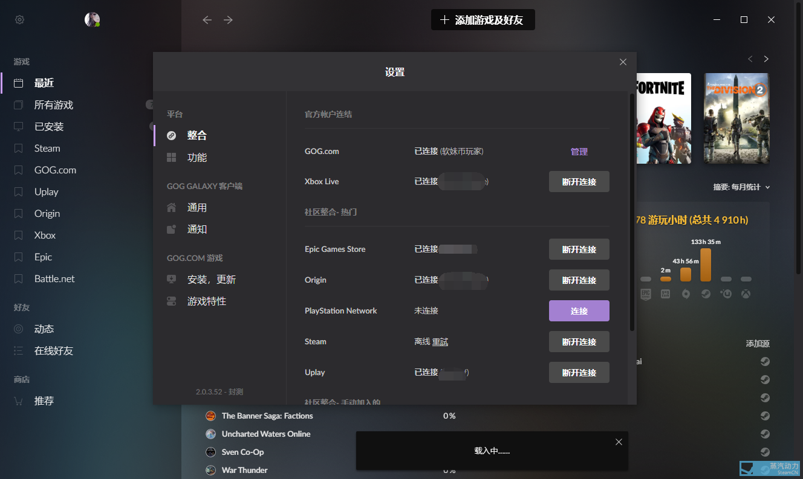Click the grid icon beside 功能

coord(172,157)
